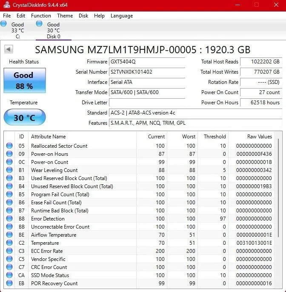Click the Power On Hours value

(x=261, y=103)
